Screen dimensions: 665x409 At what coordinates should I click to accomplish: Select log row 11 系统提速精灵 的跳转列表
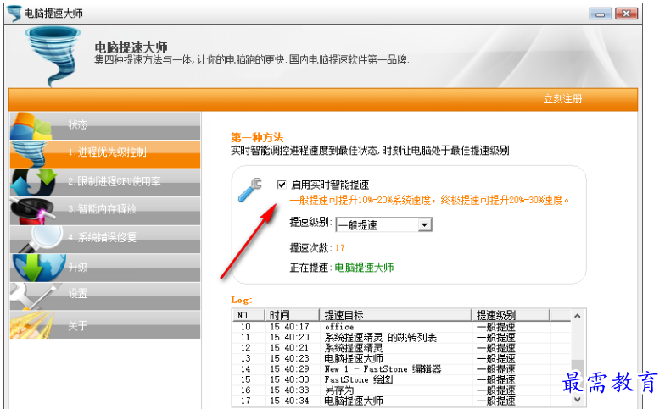point(401,337)
